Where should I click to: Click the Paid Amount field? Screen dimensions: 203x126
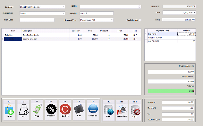pyautogui.click(x=171, y=81)
